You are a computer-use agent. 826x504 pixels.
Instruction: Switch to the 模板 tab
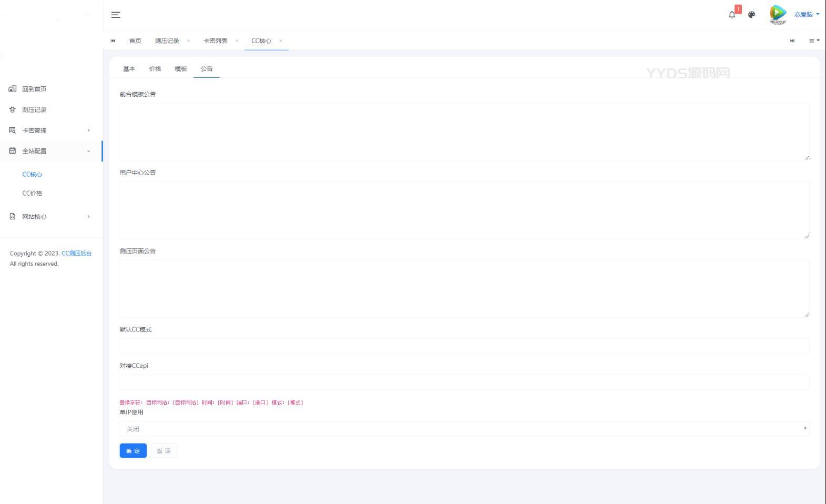click(x=181, y=69)
